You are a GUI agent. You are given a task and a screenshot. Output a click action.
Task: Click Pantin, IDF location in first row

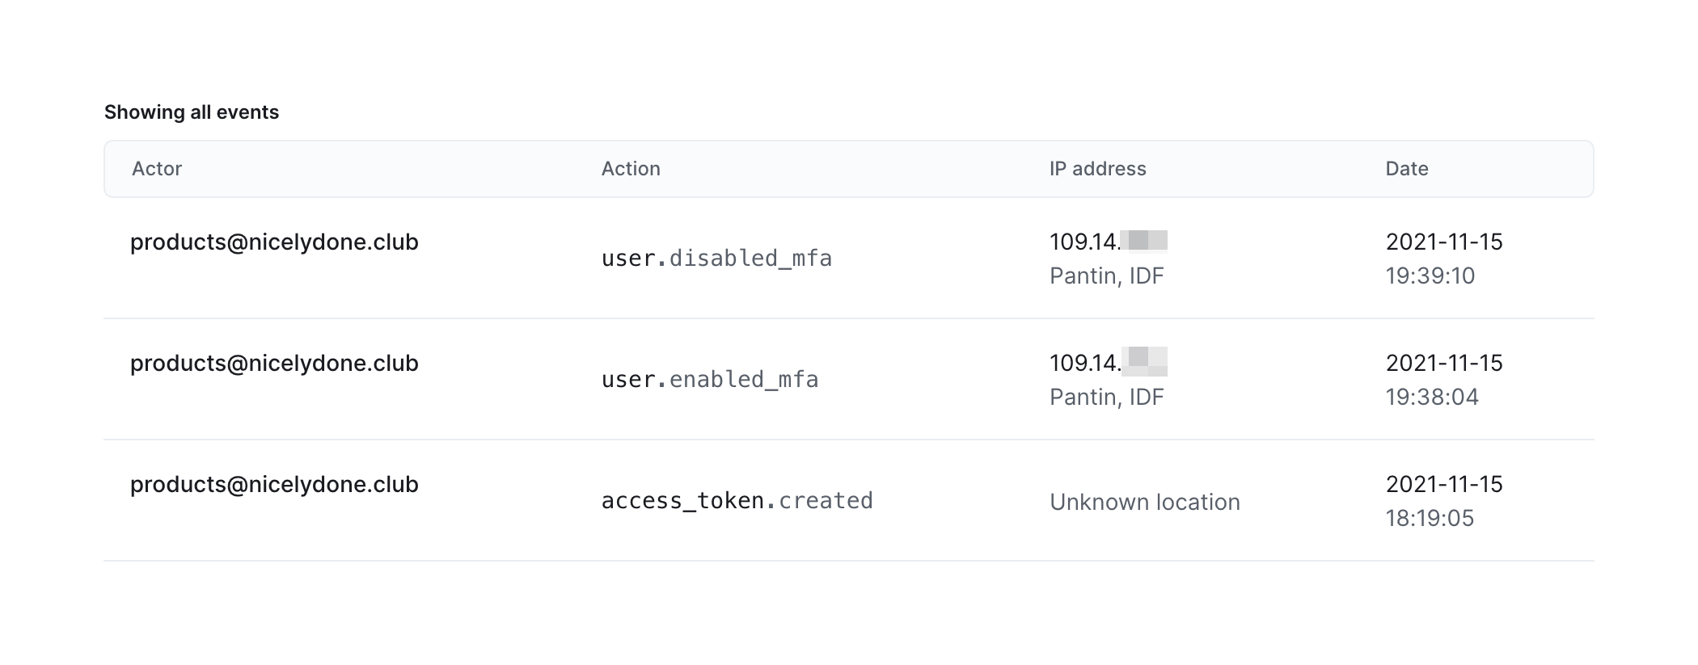pyautogui.click(x=1106, y=276)
